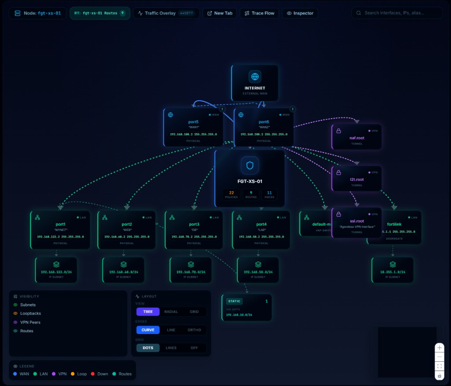Click the LEGEND panel header
This screenshot has height=386, width=451.
coord(24,366)
